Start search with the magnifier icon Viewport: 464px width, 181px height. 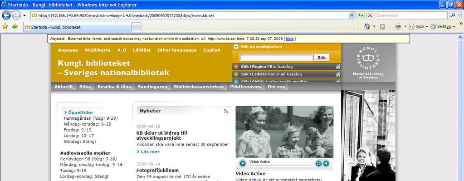tap(452, 16)
